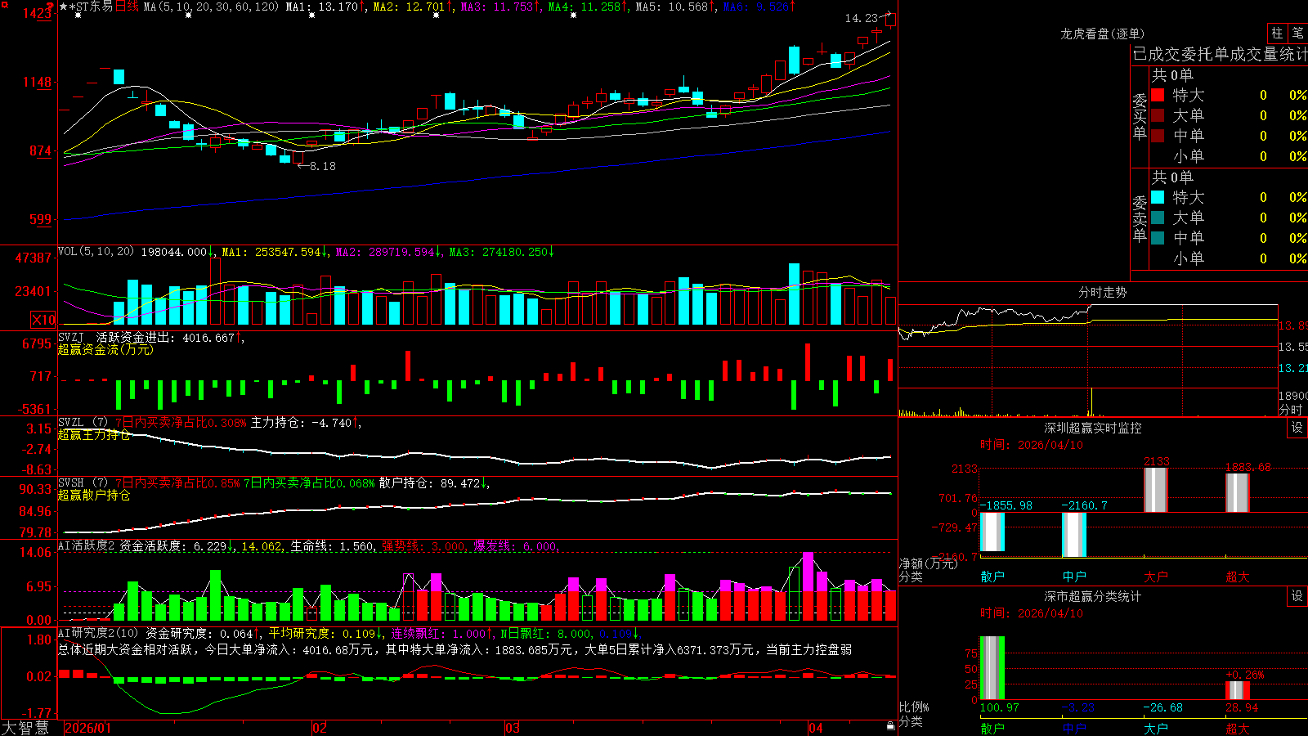This screenshot has width=1308, height=736.
Task: Click the cyan 特大 swatch under 委卖单
Action: coord(1158,197)
